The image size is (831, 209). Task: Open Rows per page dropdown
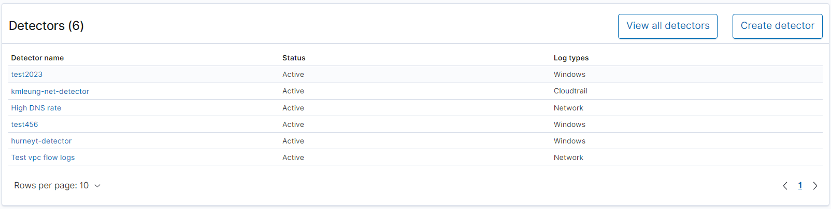tap(57, 186)
